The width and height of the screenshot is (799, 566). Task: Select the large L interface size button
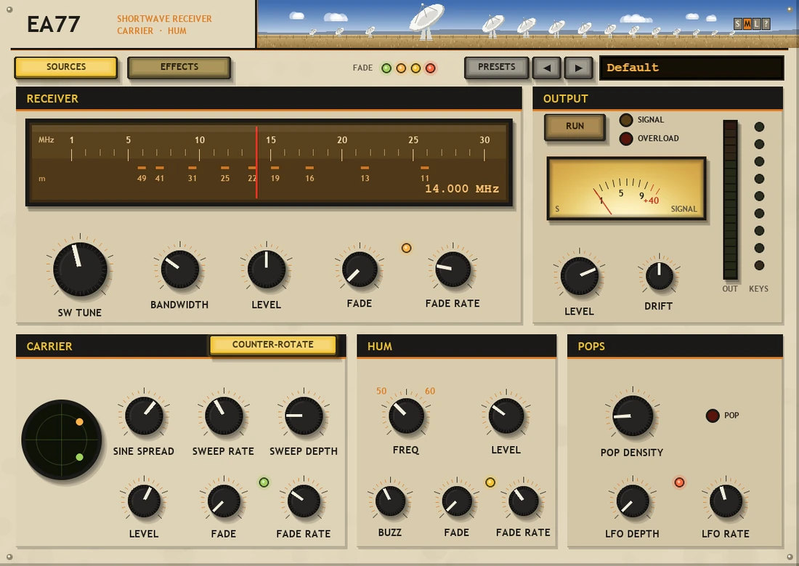click(756, 23)
